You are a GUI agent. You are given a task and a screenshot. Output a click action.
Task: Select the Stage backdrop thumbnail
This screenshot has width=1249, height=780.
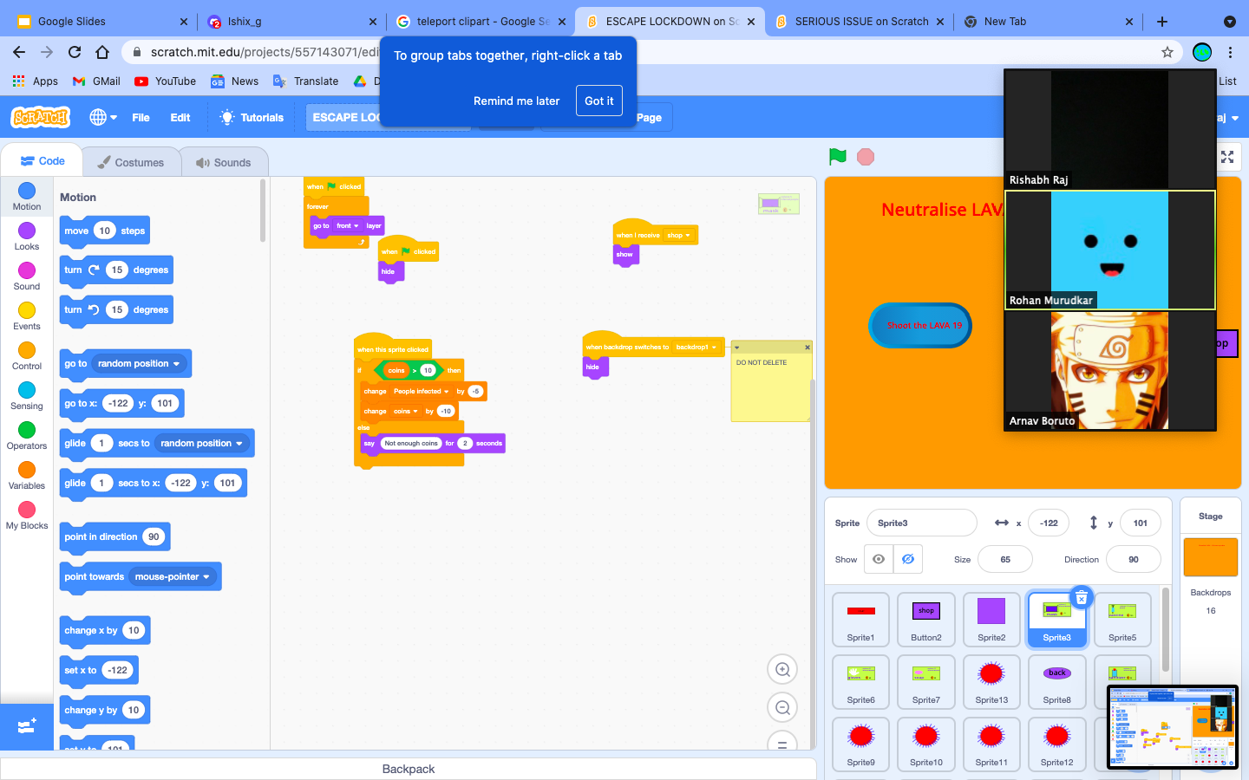(1211, 557)
